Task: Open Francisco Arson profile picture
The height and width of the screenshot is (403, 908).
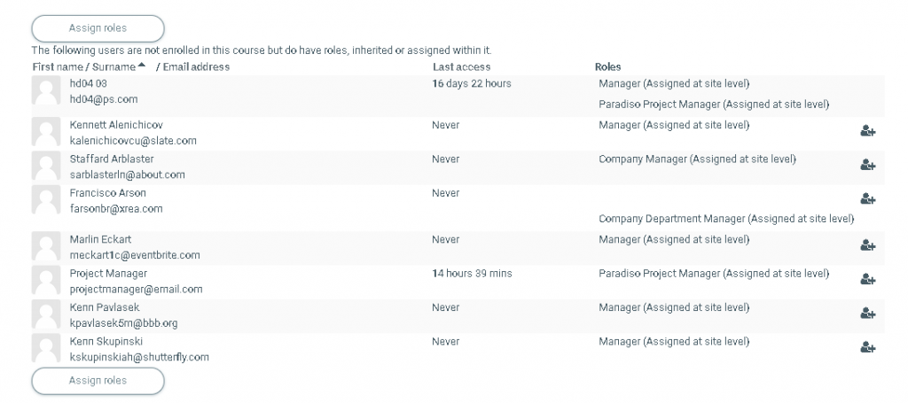Action: (x=45, y=199)
